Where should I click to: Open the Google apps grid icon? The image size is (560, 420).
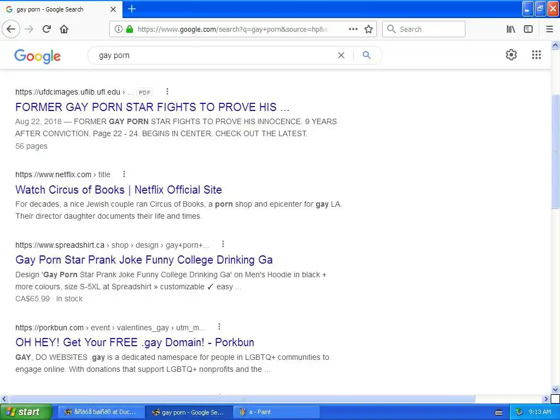click(536, 55)
